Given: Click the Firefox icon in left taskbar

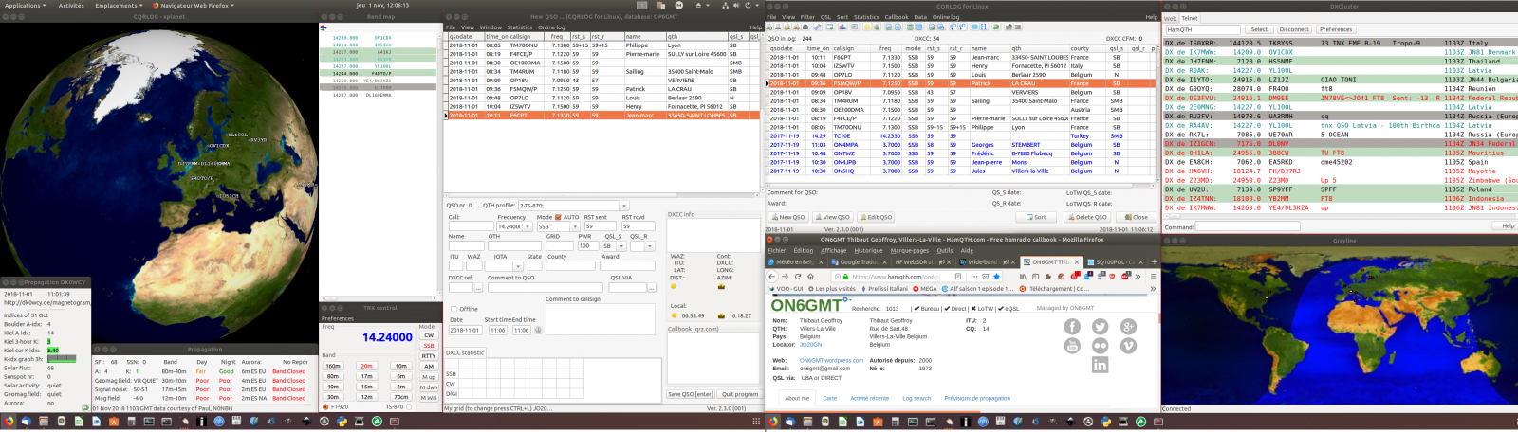Looking at the screenshot, I should pos(9,422).
